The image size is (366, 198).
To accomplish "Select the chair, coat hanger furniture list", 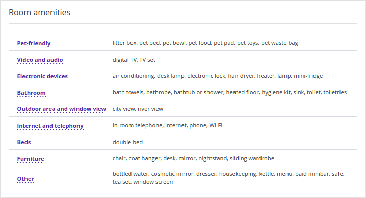I will (x=193, y=158).
